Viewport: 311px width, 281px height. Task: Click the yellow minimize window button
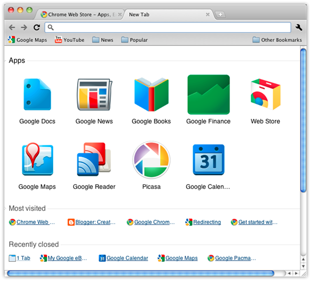click(x=20, y=10)
